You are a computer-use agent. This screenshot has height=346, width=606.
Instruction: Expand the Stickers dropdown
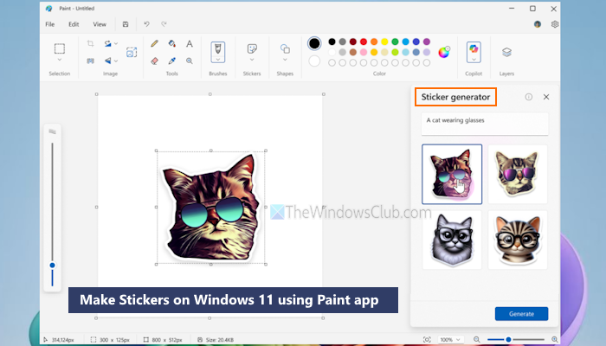pyautogui.click(x=251, y=61)
